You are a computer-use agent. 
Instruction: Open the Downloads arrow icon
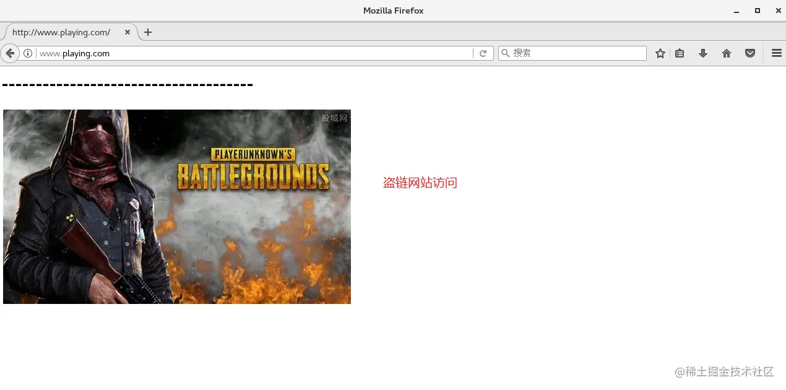pyautogui.click(x=703, y=53)
